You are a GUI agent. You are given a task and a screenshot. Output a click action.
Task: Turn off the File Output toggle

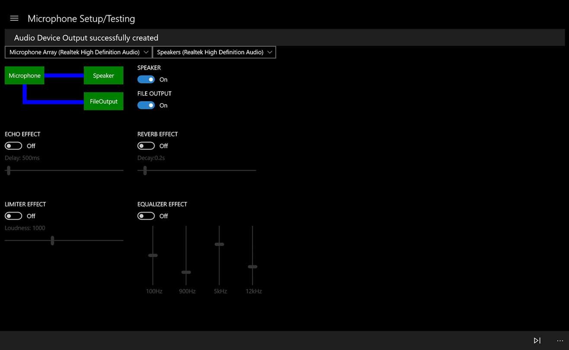tap(146, 105)
